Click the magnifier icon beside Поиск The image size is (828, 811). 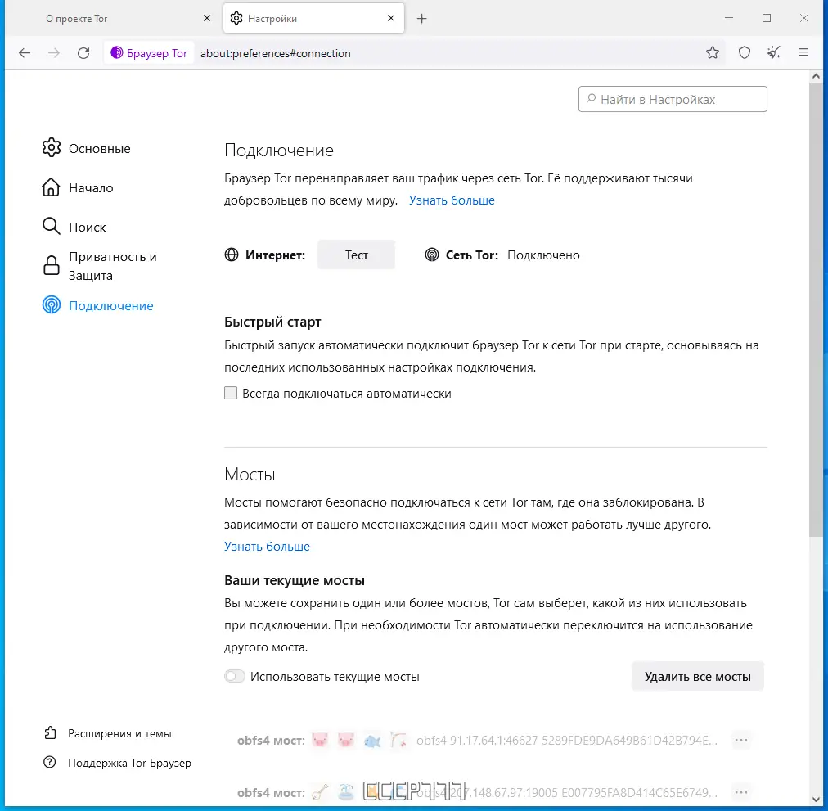[x=52, y=226]
